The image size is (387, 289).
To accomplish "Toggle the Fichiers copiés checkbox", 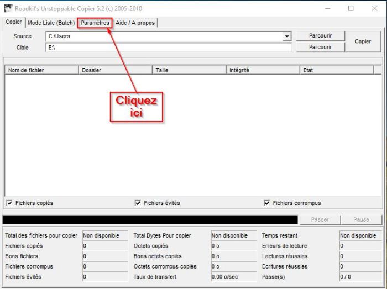I will [x=9, y=203].
